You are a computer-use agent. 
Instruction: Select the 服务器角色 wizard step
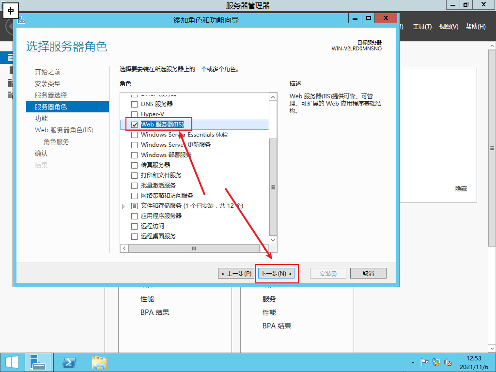pyautogui.click(x=67, y=107)
